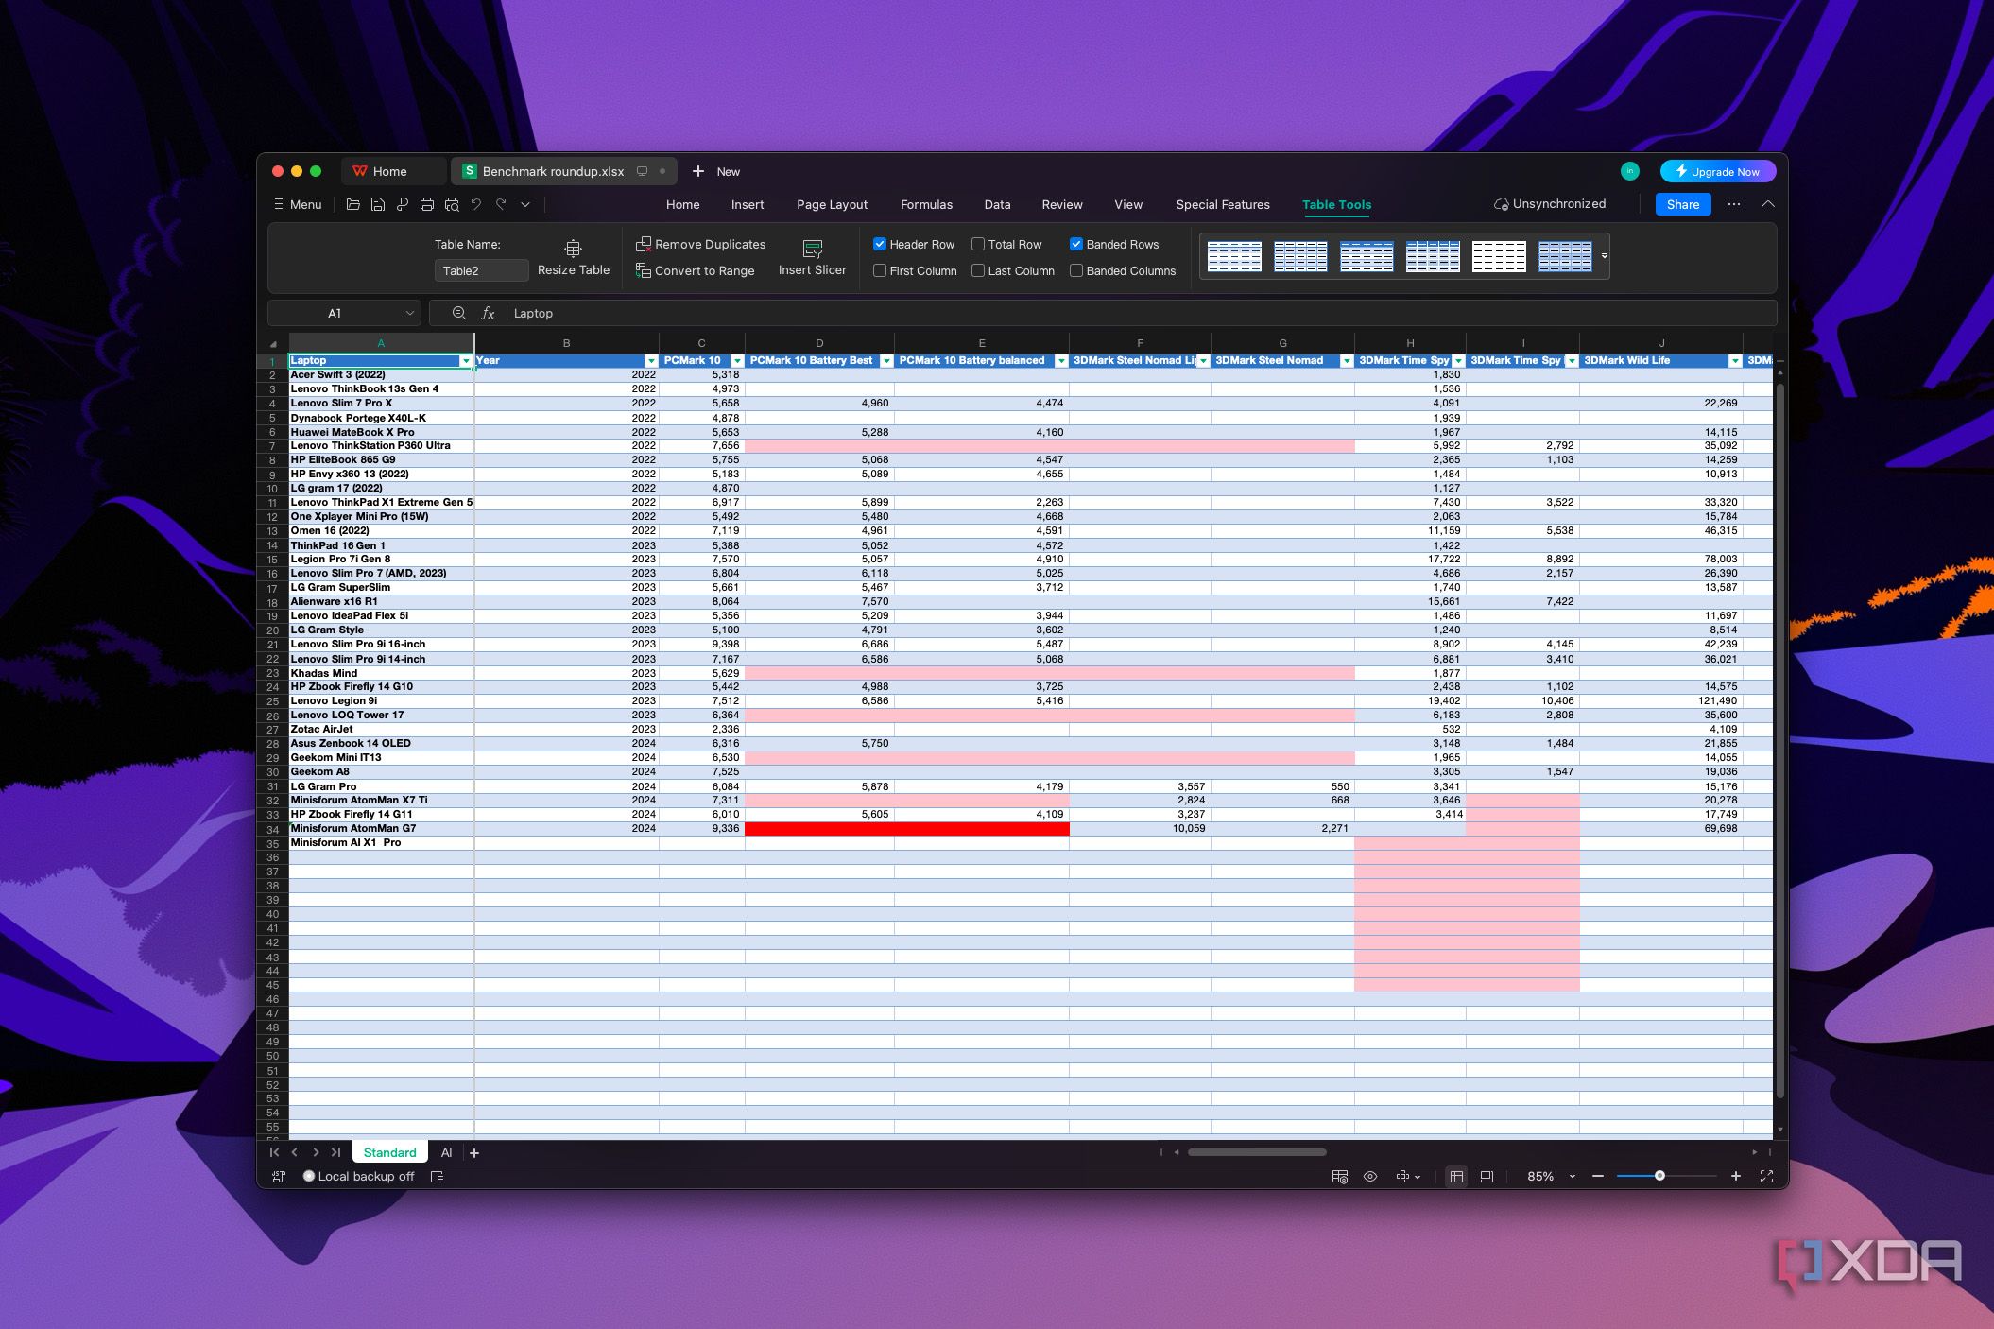1994x1329 pixels.
Task: Uncheck the Banded Rows checkbox
Action: [x=1075, y=244]
